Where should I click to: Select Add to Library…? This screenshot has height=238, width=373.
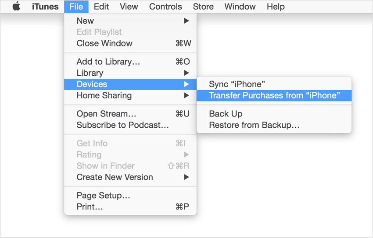tap(108, 62)
